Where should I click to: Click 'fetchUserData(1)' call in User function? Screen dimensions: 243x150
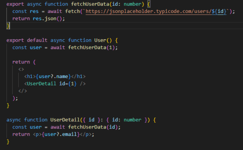click(x=92, y=47)
